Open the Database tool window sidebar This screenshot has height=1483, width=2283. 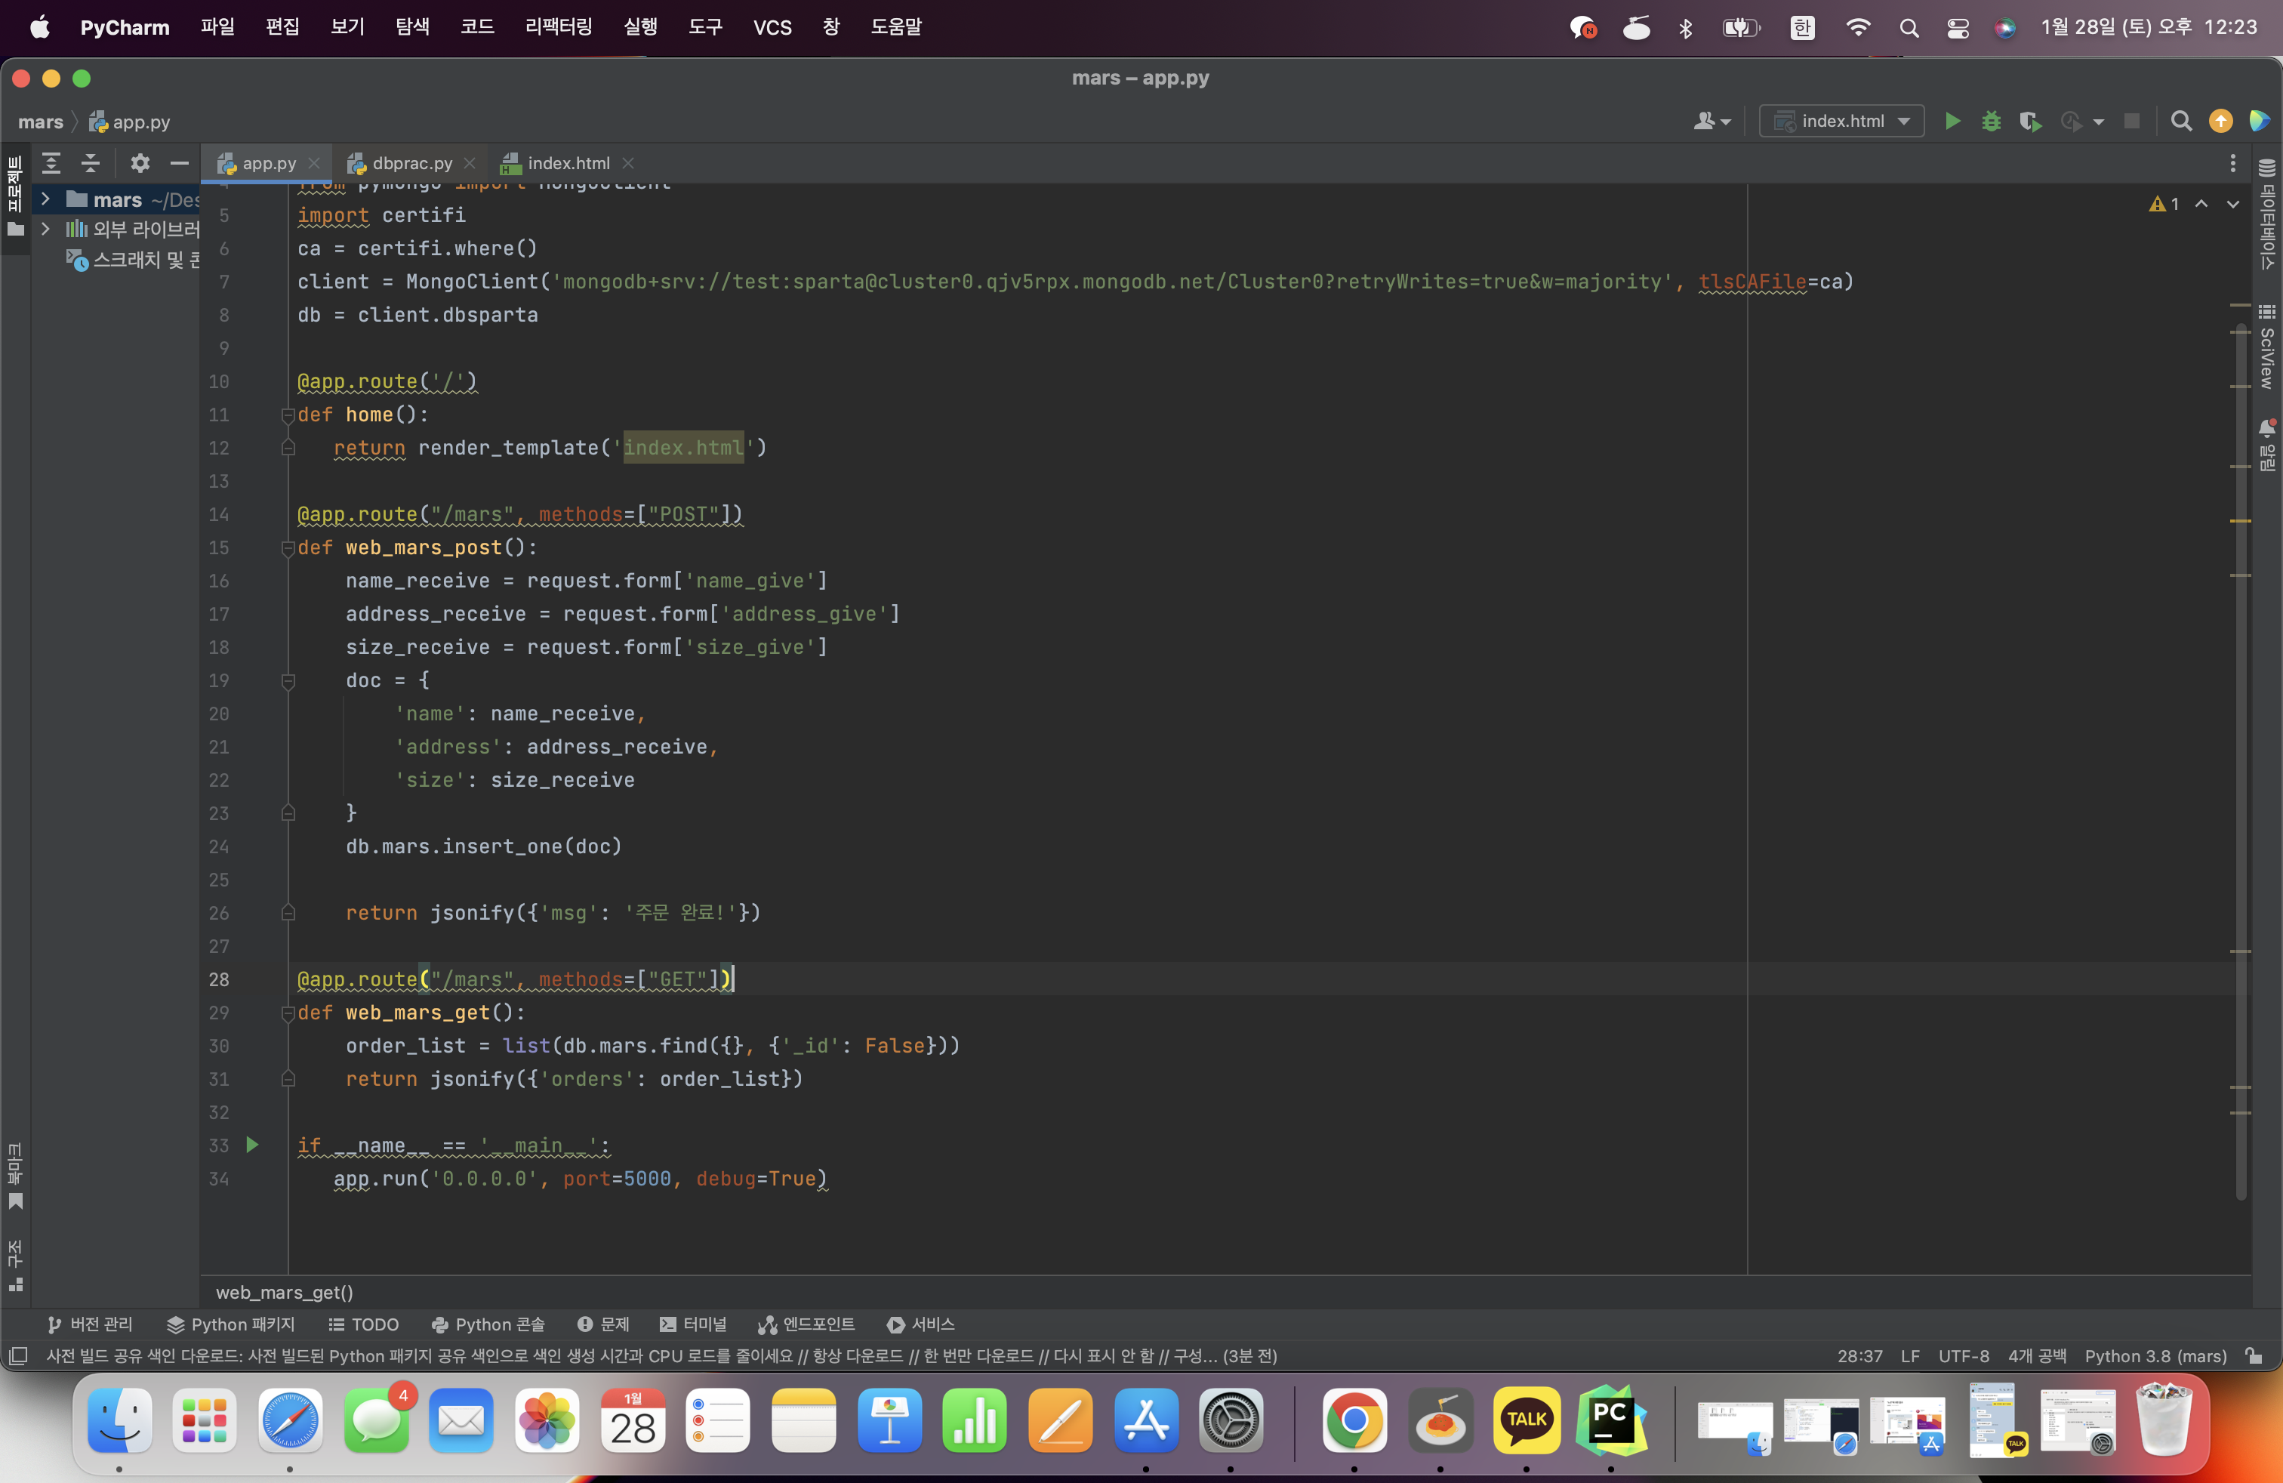pyautogui.click(x=2266, y=214)
